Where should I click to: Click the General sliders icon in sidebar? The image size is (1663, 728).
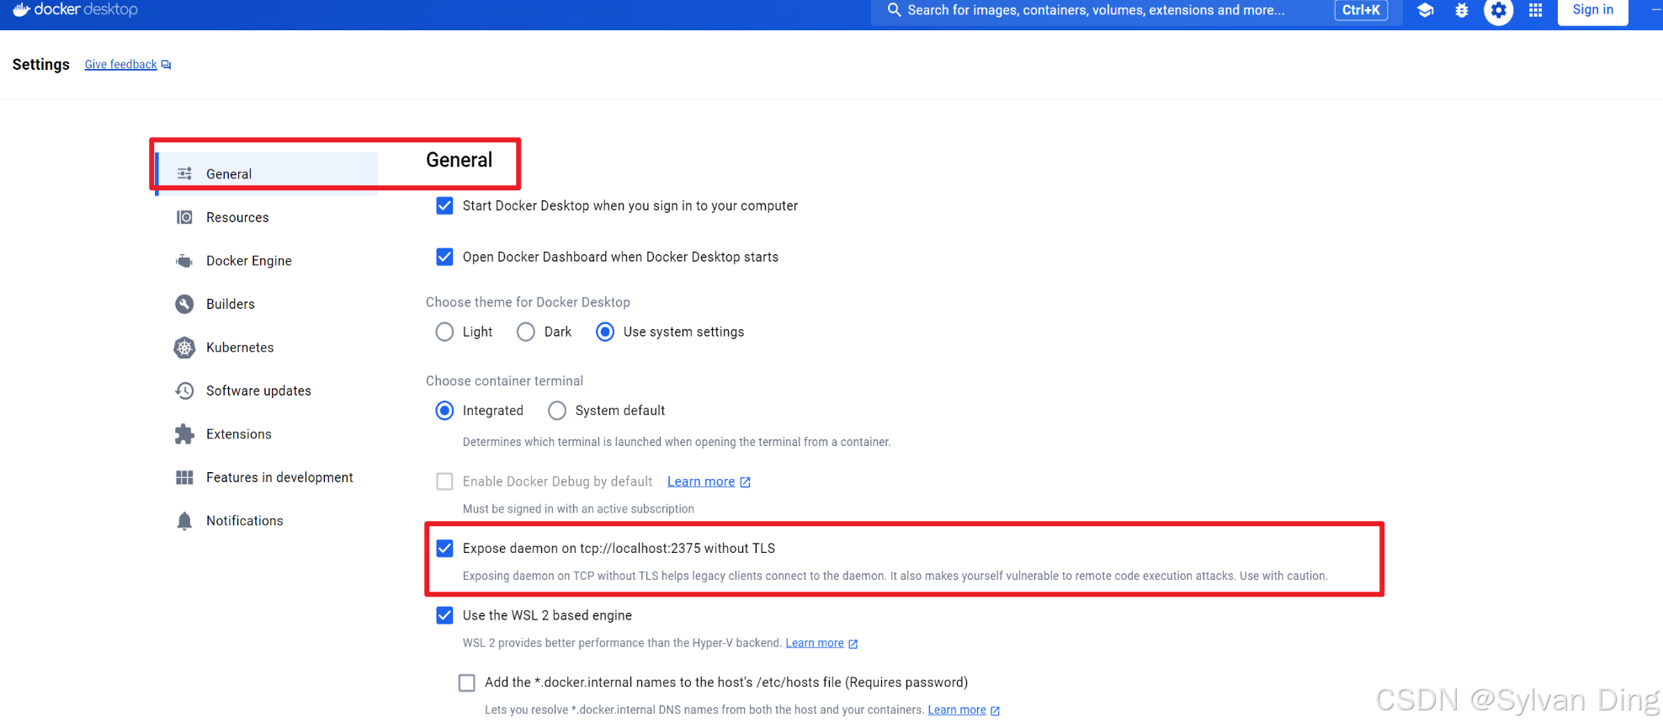(184, 173)
